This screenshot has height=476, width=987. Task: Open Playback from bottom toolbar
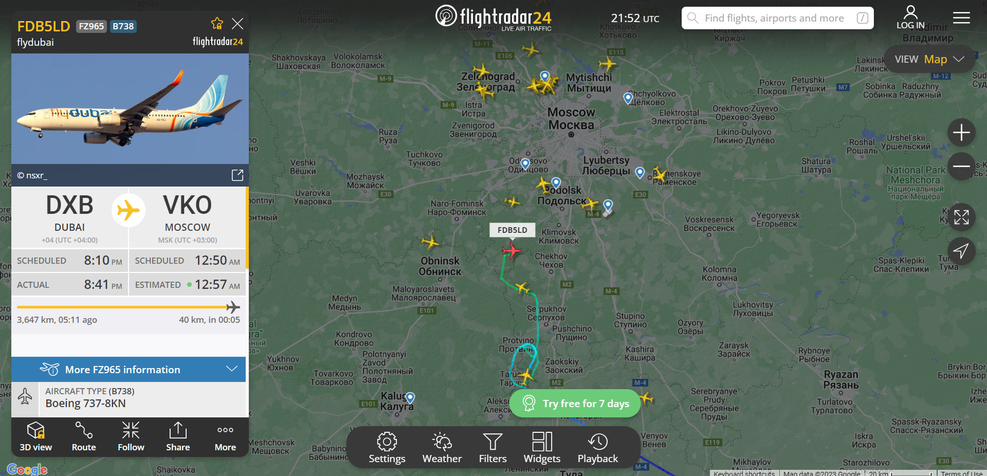tap(597, 448)
